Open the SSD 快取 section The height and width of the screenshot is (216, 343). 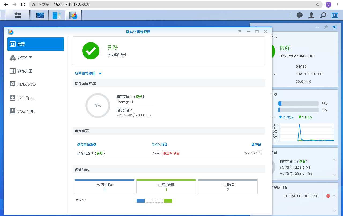point(36,111)
